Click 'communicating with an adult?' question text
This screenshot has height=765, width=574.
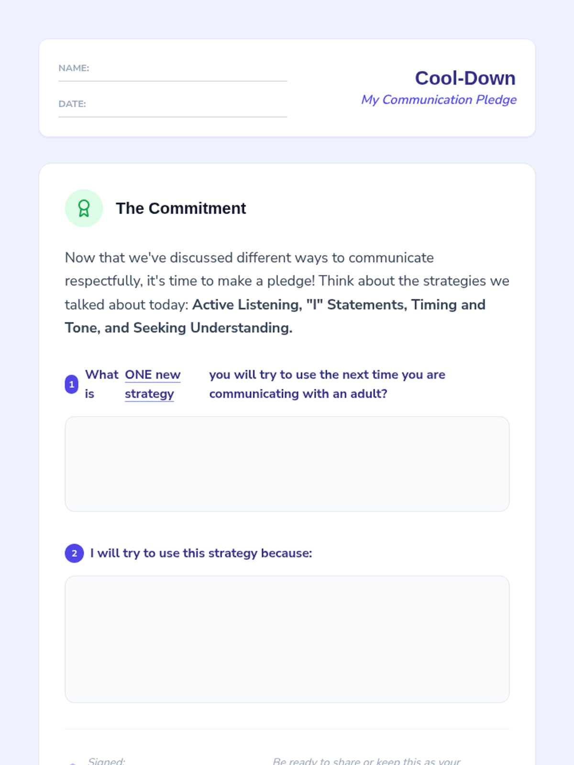tap(298, 394)
